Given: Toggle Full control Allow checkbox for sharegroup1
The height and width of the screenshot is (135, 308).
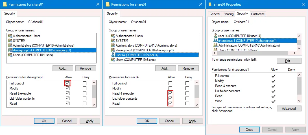Looking at the screenshot, I should [67, 83].
